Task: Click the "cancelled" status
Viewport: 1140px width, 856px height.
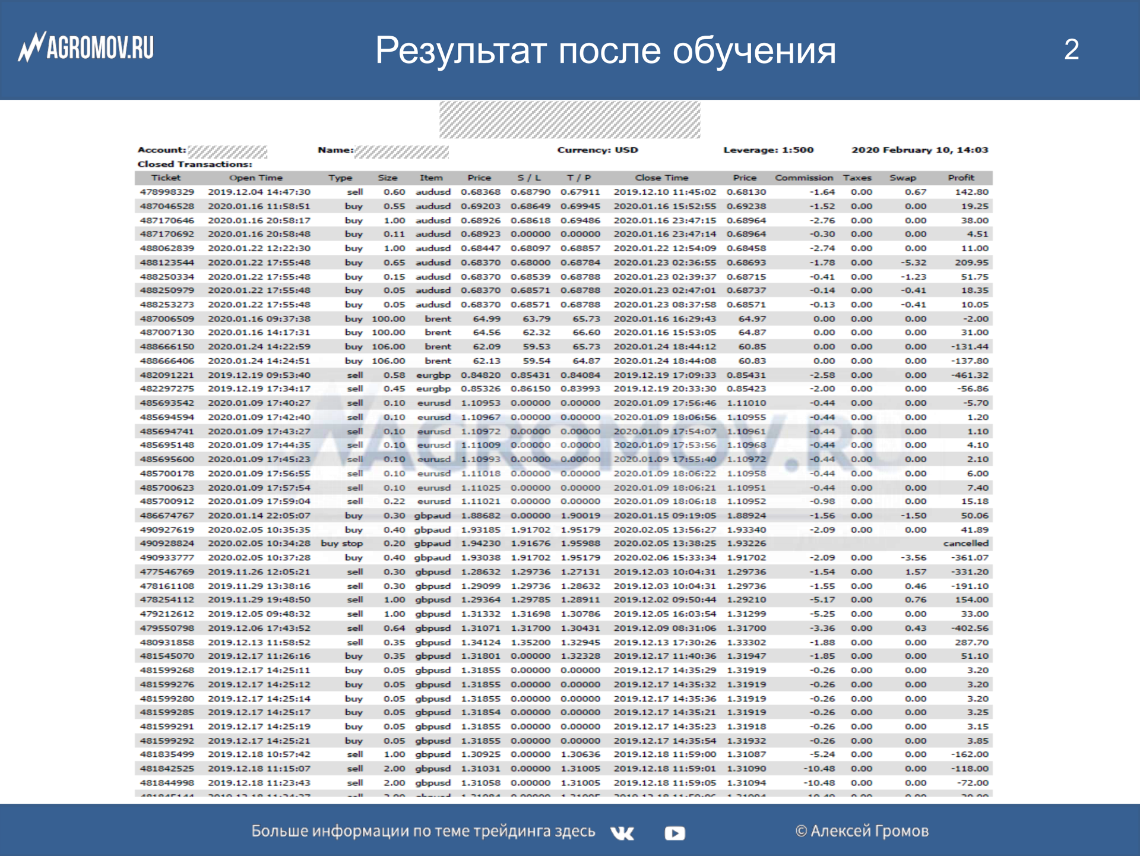Action: click(x=966, y=543)
